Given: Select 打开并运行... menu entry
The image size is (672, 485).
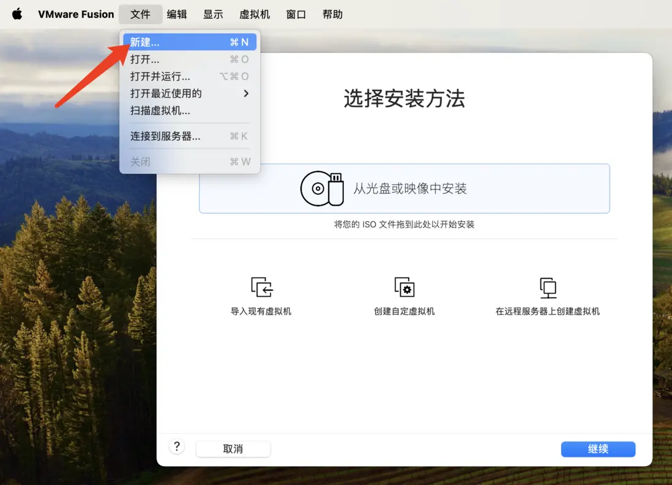Looking at the screenshot, I should (x=190, y=77).
